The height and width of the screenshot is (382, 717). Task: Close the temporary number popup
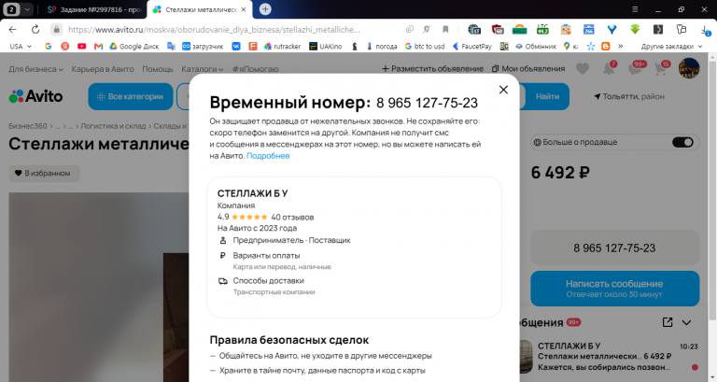pyautogui.click(x=503, y=90)
